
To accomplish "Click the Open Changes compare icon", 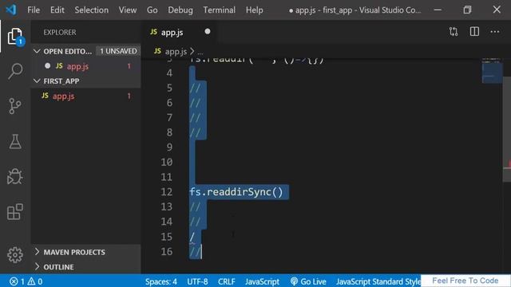I will tap(454, 32).
